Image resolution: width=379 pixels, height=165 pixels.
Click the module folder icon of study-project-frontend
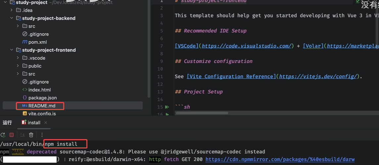click(x=19, y=50)
